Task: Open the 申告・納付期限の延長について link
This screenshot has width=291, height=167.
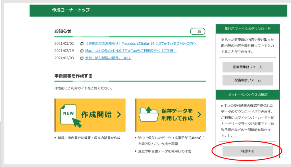Action: (108, 58)
